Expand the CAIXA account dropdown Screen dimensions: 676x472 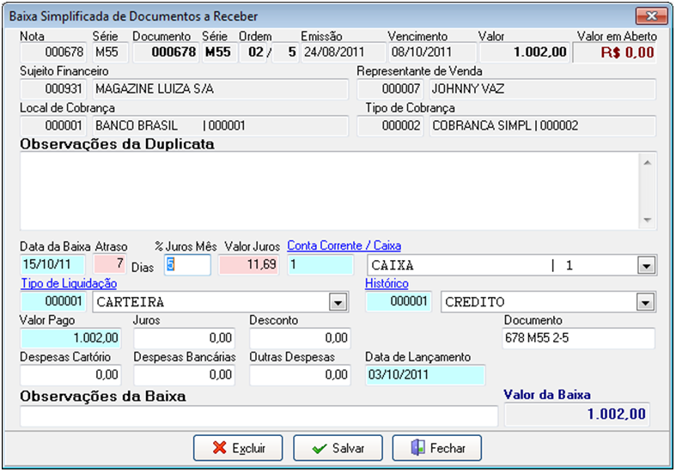pyautogui.click(x=646, y=265)
